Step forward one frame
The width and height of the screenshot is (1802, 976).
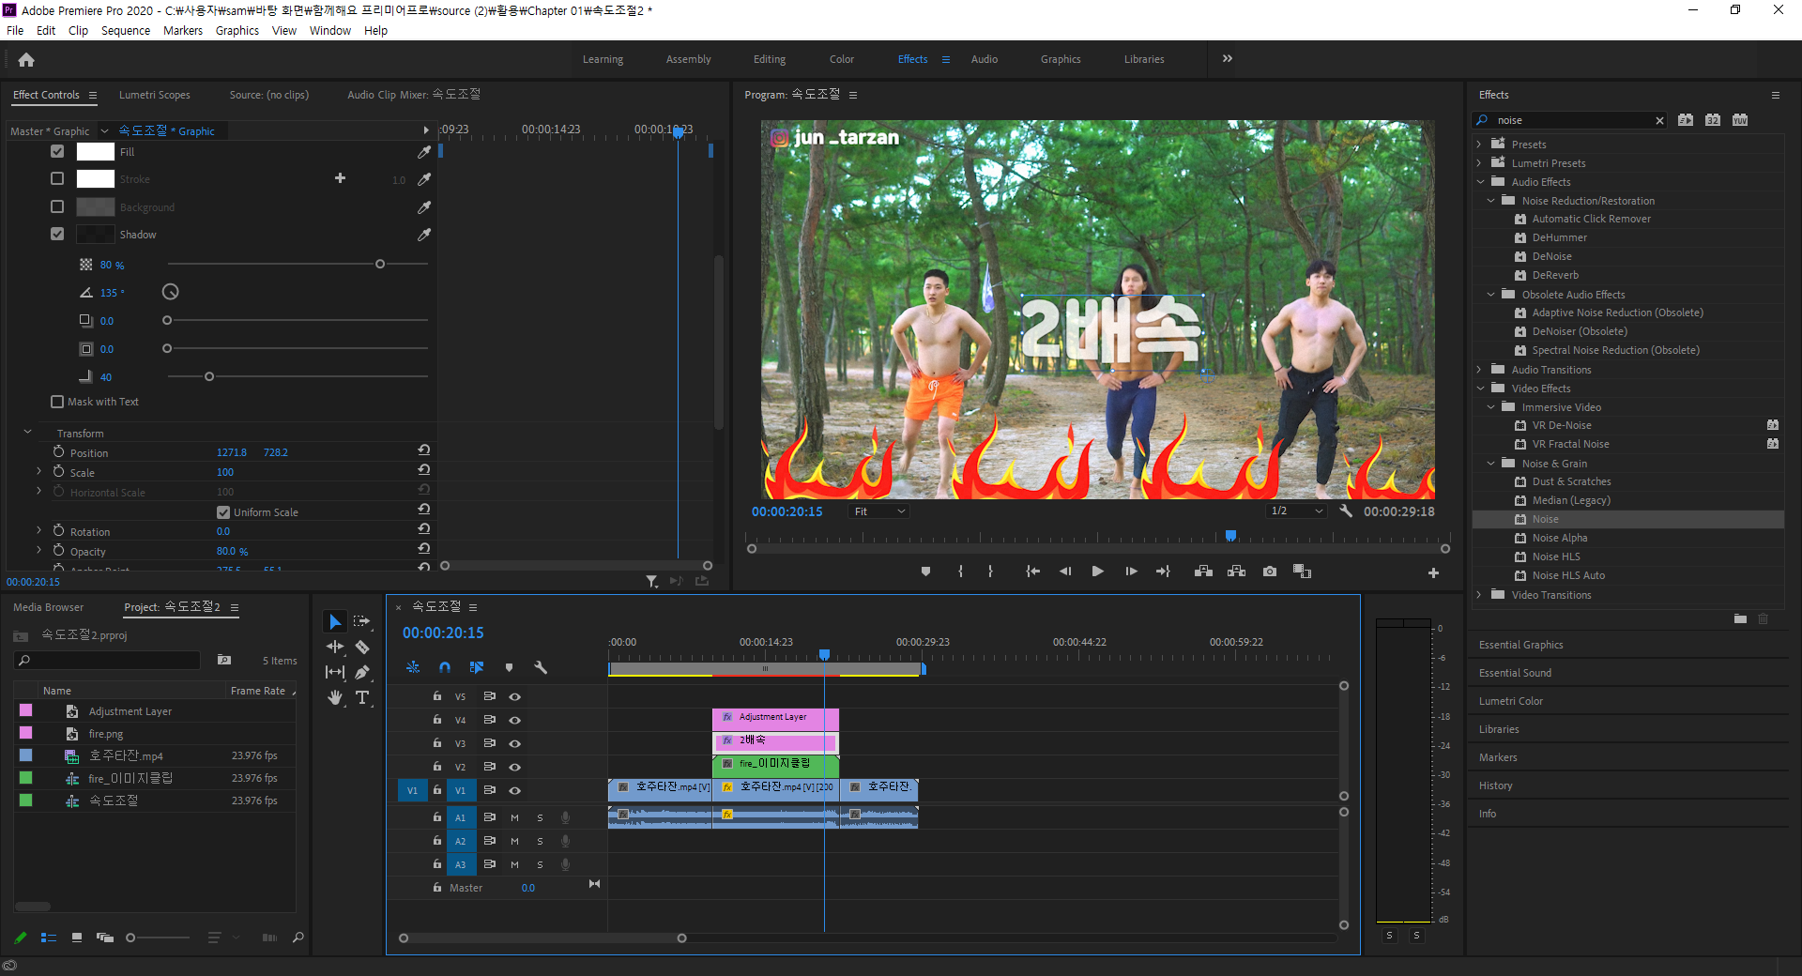coord(1131,572)
